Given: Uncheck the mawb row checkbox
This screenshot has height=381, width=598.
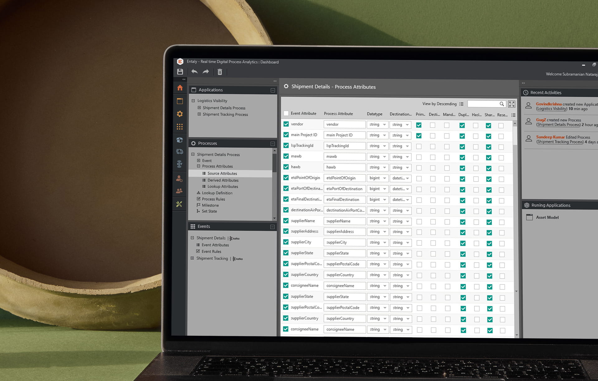Looking at the screenshot, I should tap(286, 156).
